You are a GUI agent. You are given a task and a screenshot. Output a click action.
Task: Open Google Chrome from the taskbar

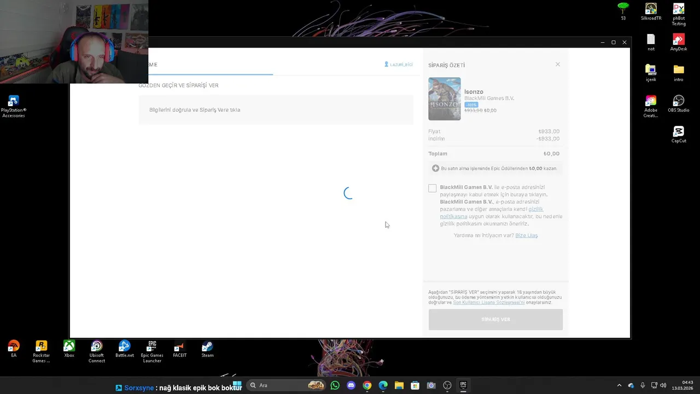coord(367,385)
